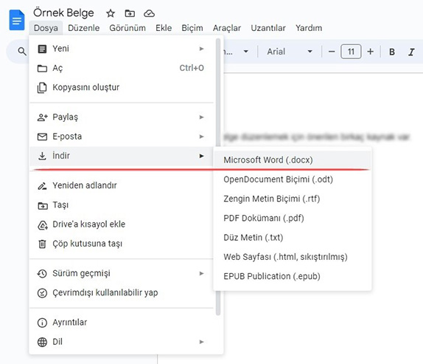Open the Uzantılar menu
The height and width of the screenshot is (364, 423).
click(268, 28)
